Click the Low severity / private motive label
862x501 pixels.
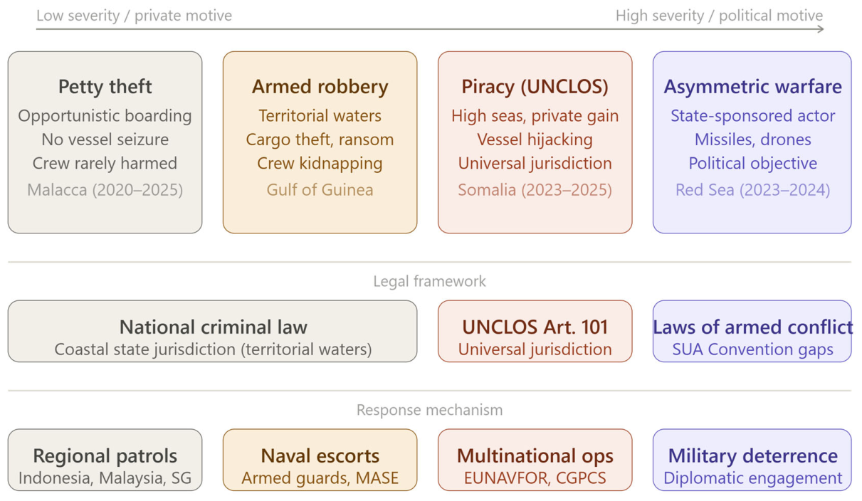pyautogui.click(x=134, y=15)
